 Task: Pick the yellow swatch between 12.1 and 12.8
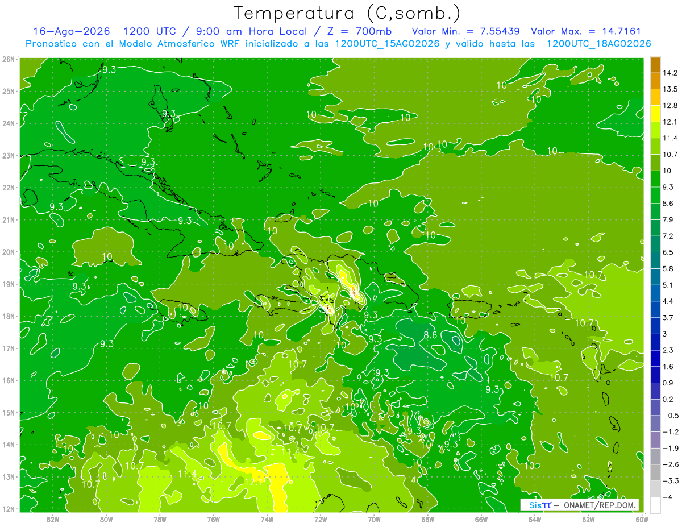(655, 113)
